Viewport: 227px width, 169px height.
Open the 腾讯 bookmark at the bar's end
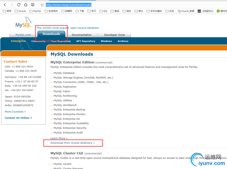[x=222, y=11]
